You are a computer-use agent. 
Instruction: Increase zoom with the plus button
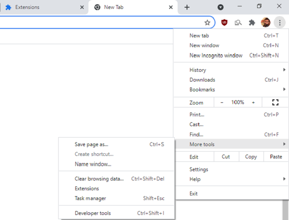(x=253, y=102)
